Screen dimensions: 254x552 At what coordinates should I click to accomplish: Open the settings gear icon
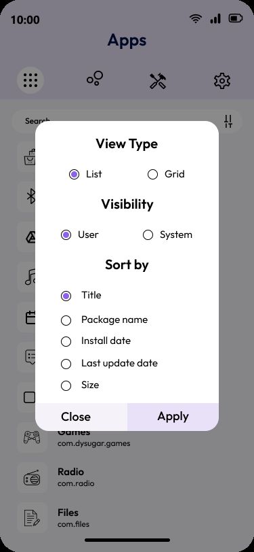click(221, 81)
